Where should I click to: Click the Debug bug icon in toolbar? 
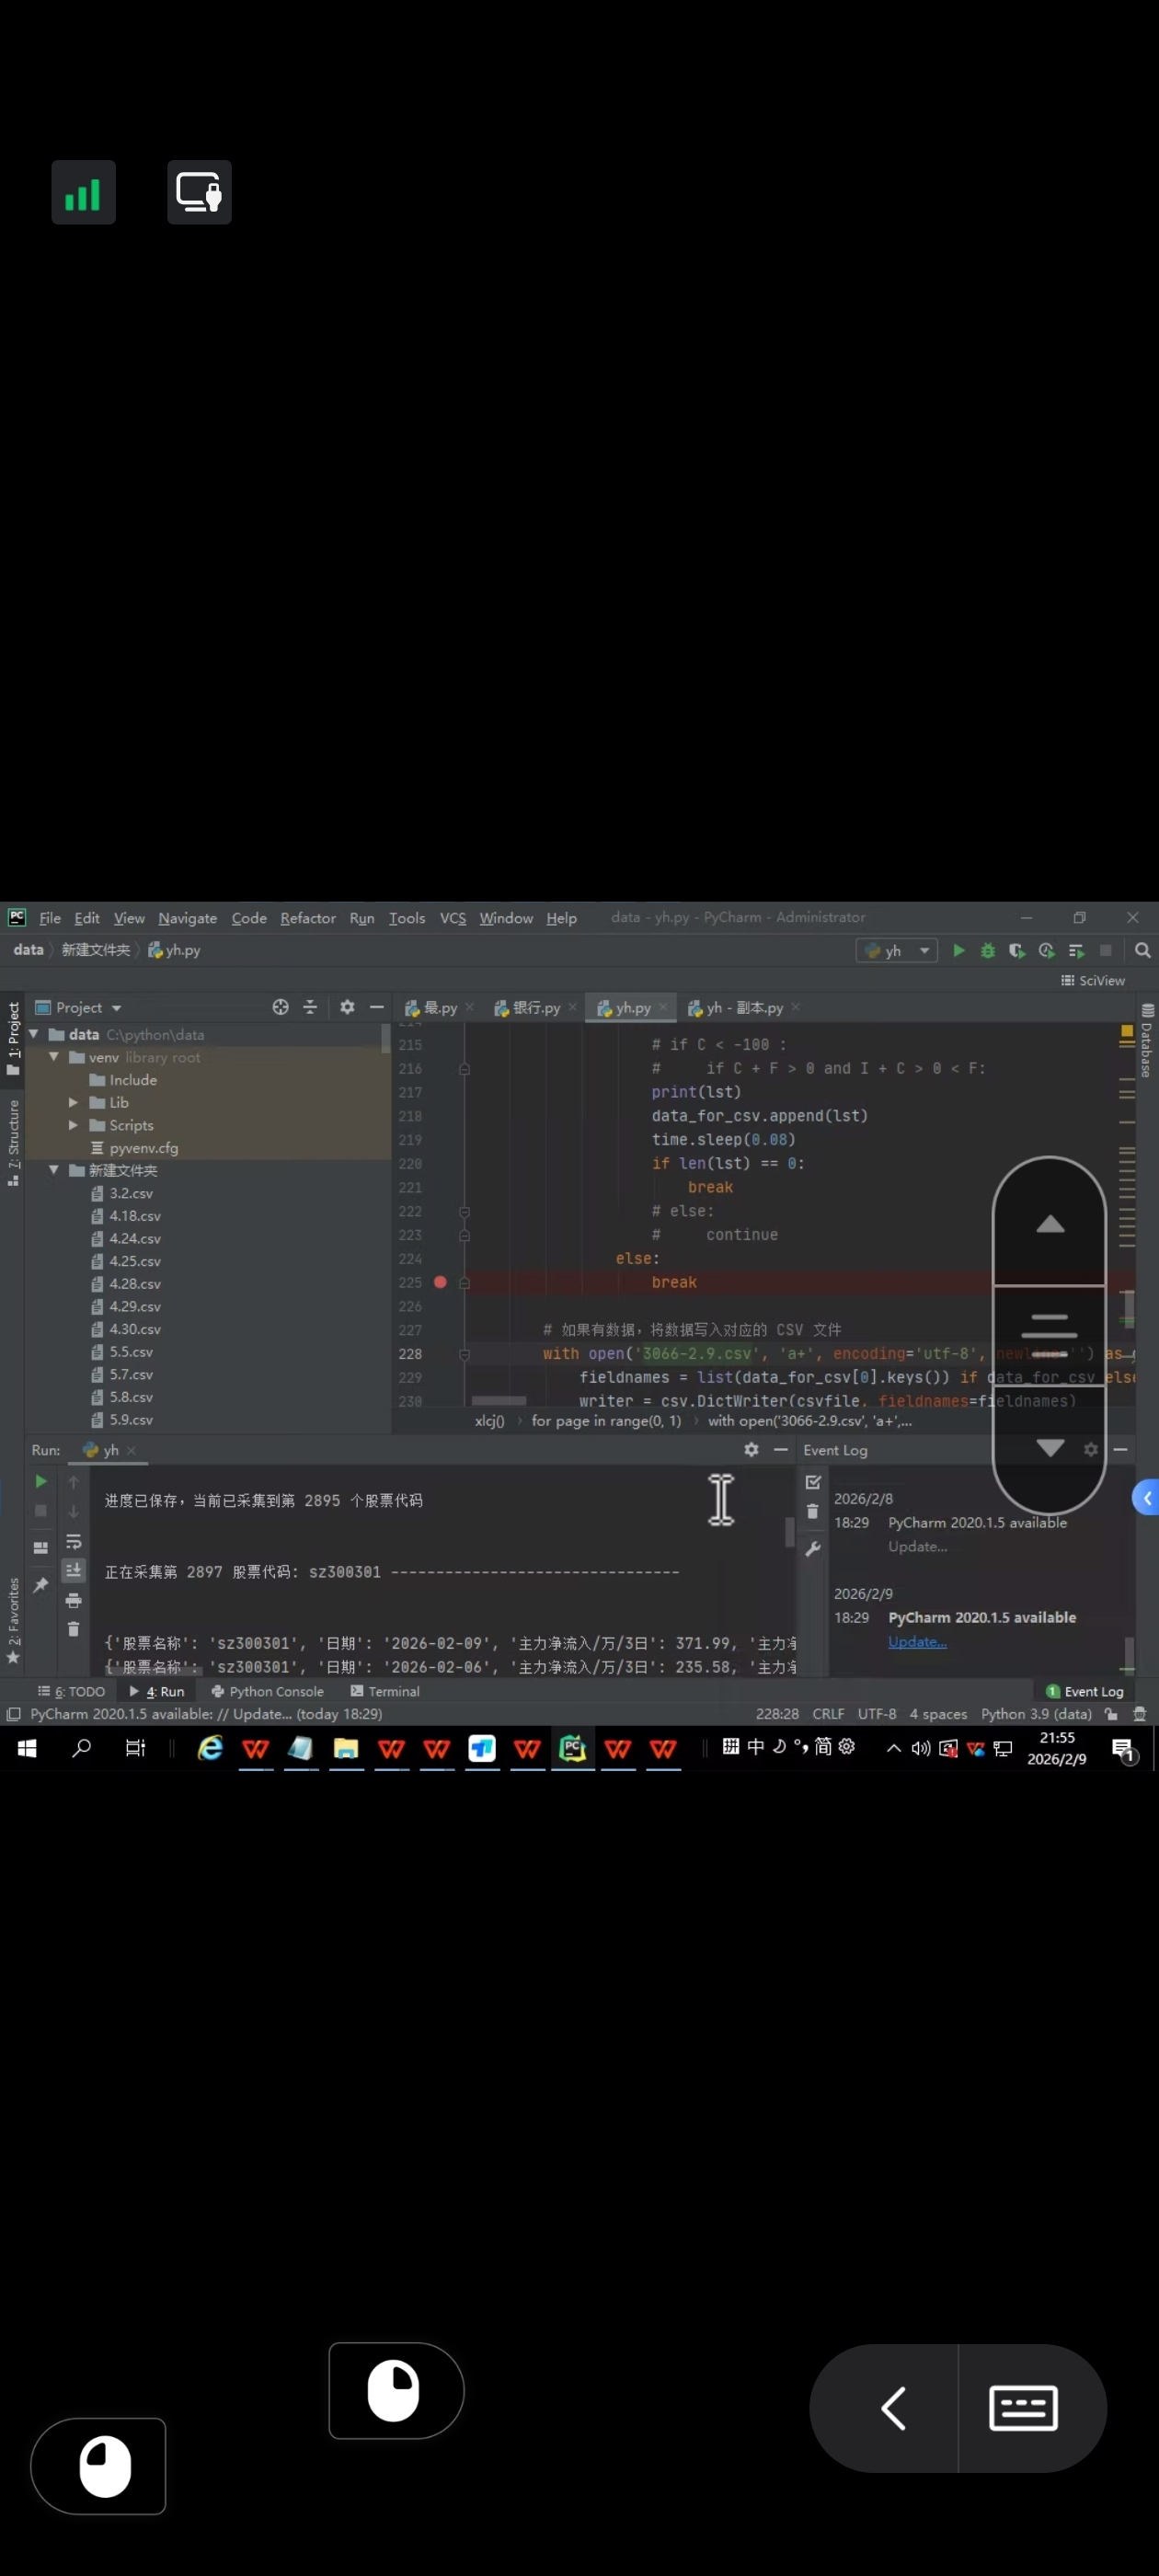[987, 950]
